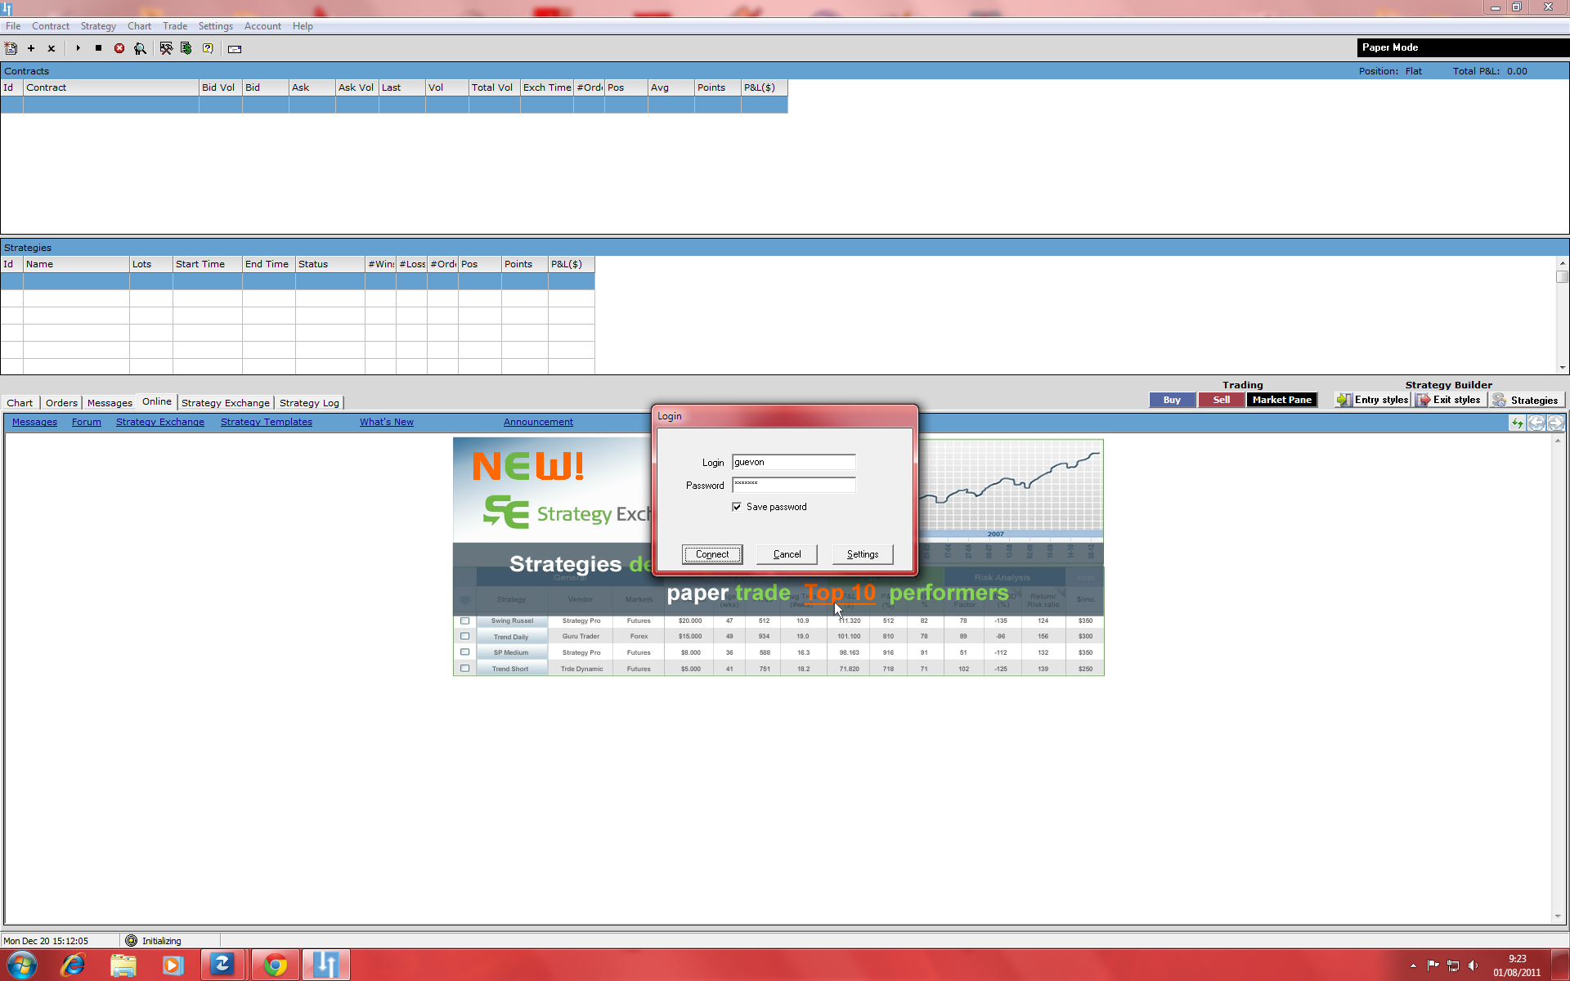Switch to the Strategy Exchange tab

[x=225, y=402]
